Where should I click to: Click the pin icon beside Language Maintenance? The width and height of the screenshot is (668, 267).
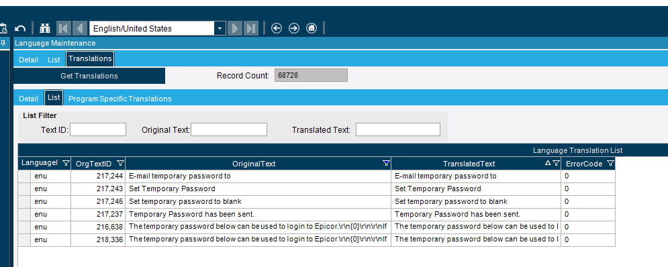[3, 43]
